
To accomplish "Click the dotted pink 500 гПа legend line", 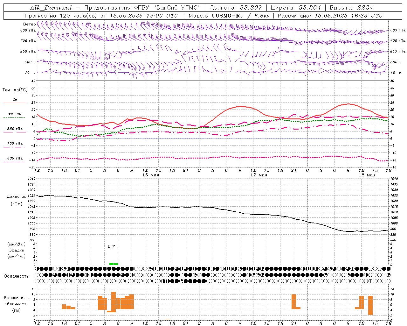I will click(14, 162).
